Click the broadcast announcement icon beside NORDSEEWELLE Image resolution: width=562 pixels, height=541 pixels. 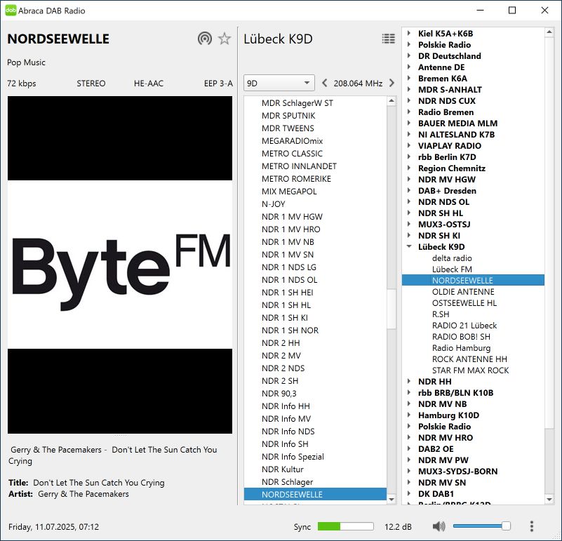[204, 39]
